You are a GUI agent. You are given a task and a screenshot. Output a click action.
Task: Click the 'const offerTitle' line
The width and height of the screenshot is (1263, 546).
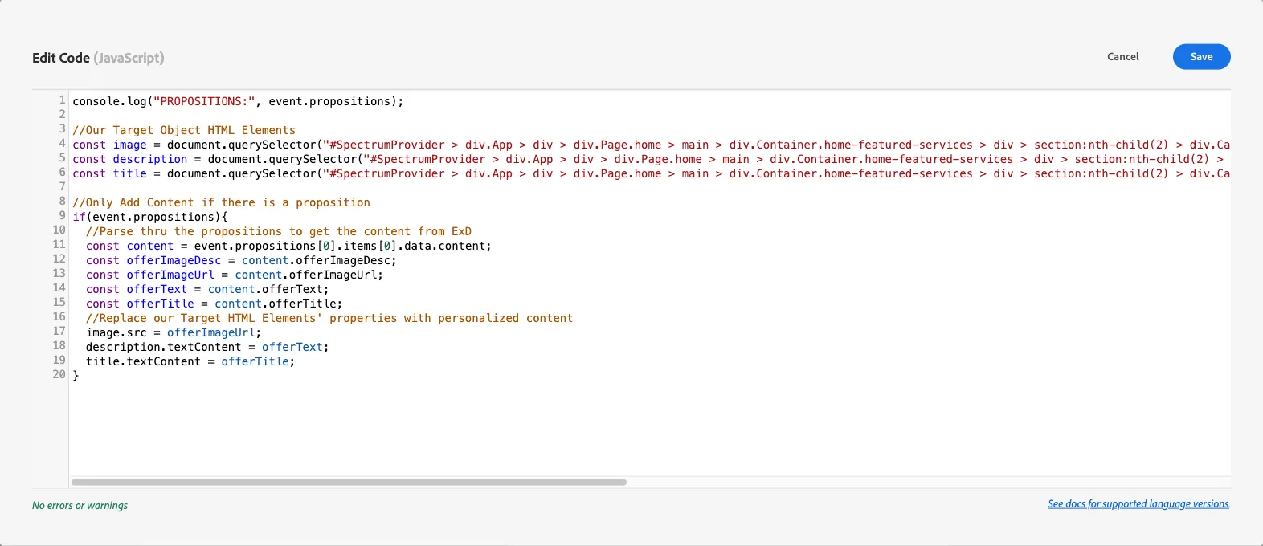(214, 304)
